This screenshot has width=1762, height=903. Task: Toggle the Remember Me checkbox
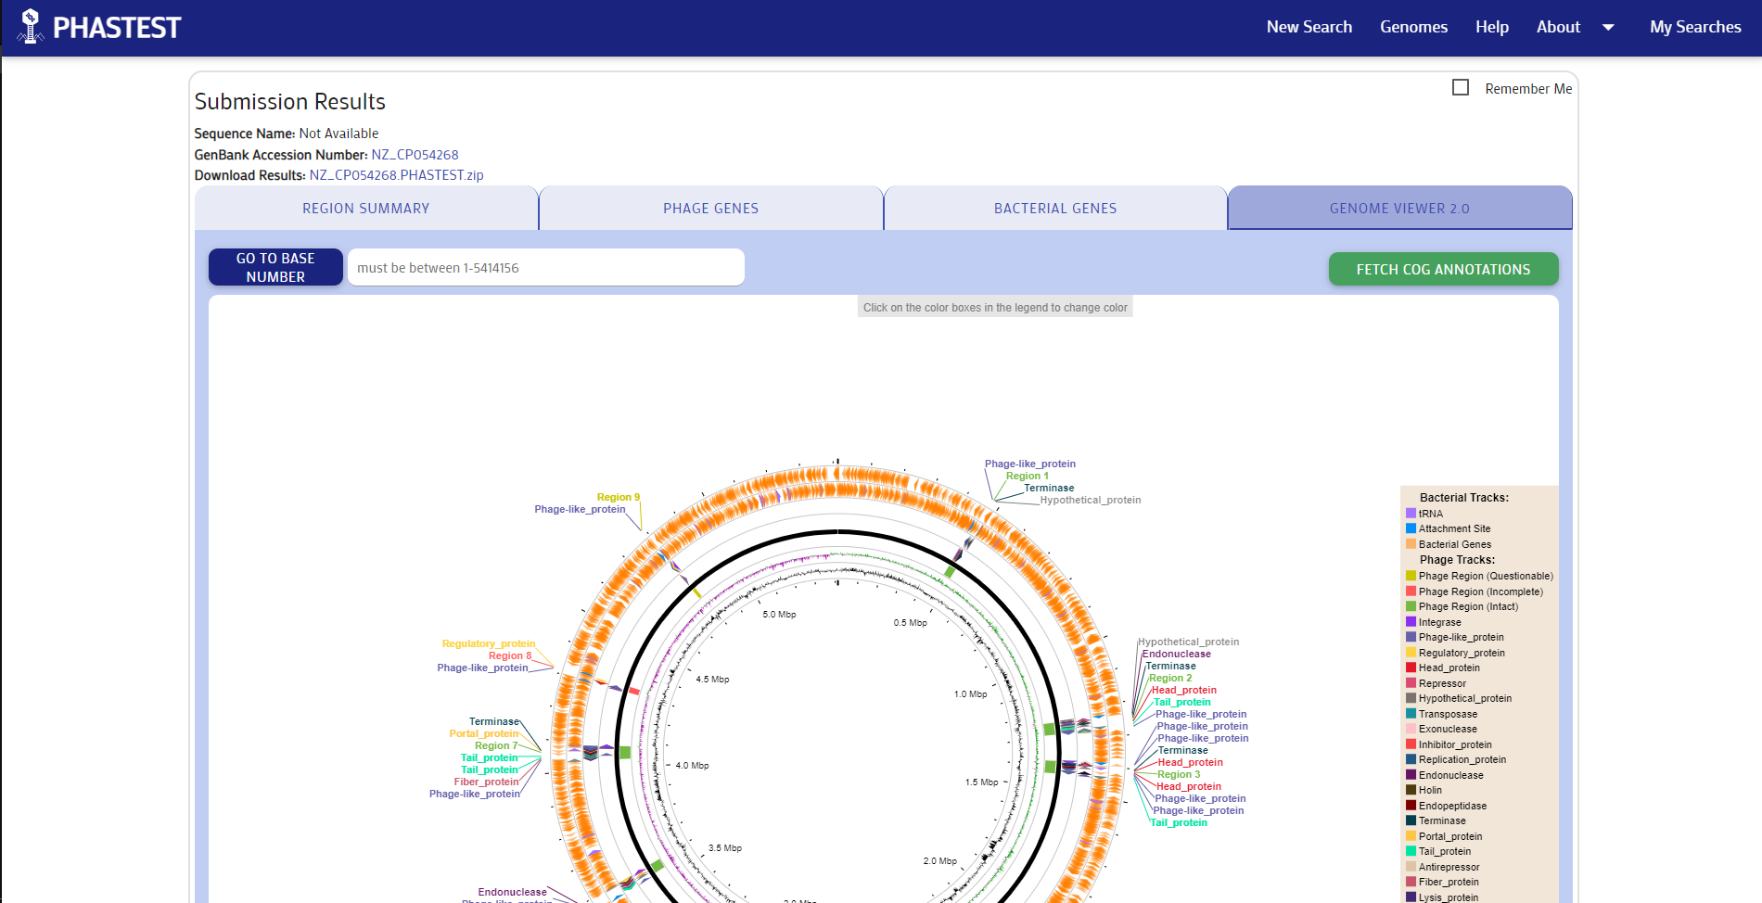(1461, 87)
